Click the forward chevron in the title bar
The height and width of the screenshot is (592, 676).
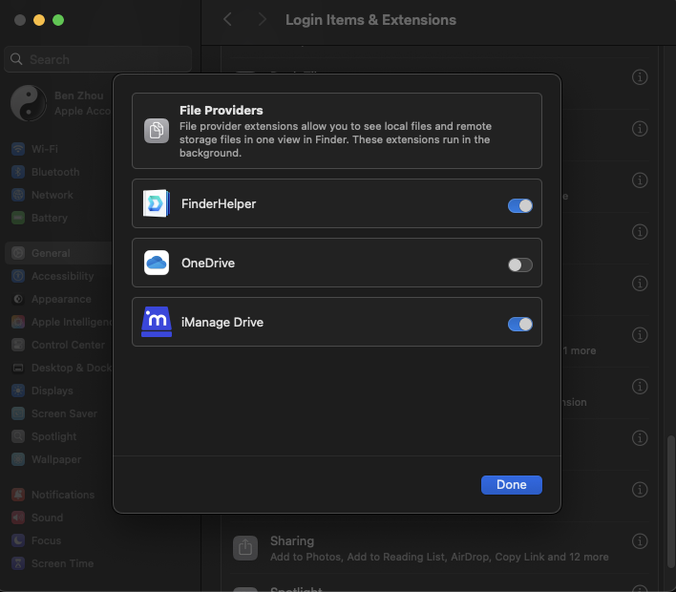coord(262,20)
